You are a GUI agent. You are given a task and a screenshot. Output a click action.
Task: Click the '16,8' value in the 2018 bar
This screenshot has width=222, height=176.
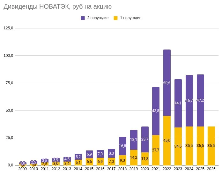point(122,146)
